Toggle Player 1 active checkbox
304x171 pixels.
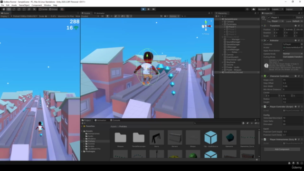click(x=269, y=18)
